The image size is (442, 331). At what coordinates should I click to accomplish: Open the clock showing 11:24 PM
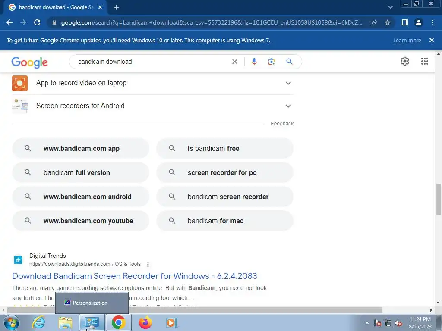[420, 323]
